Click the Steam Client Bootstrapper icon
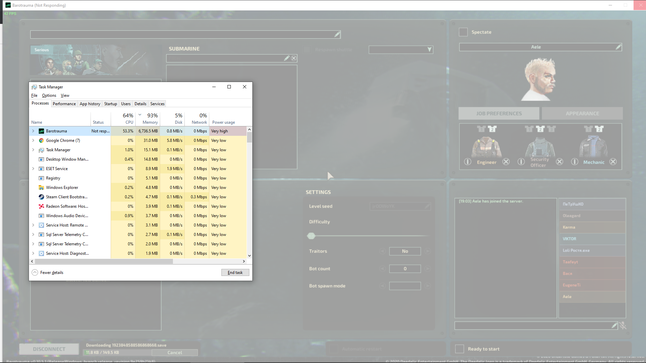Image resolution: width=646 pixels, height=363 pixels. pyautogui.click(x=41, y=197)
